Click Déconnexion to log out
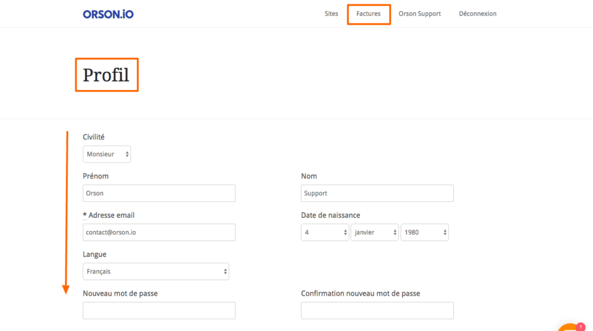The height and width of the screenshot is (331, 593). point(477,14)
